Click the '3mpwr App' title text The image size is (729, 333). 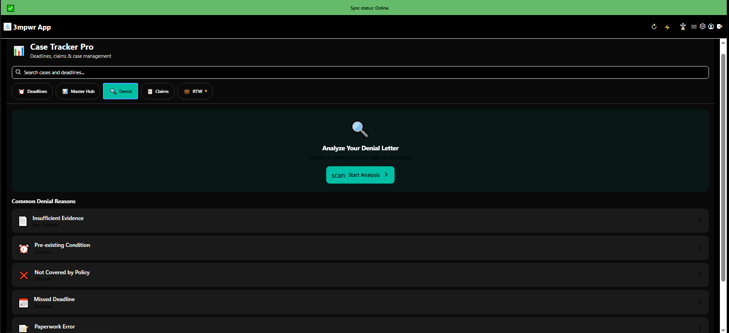[32, 27]
